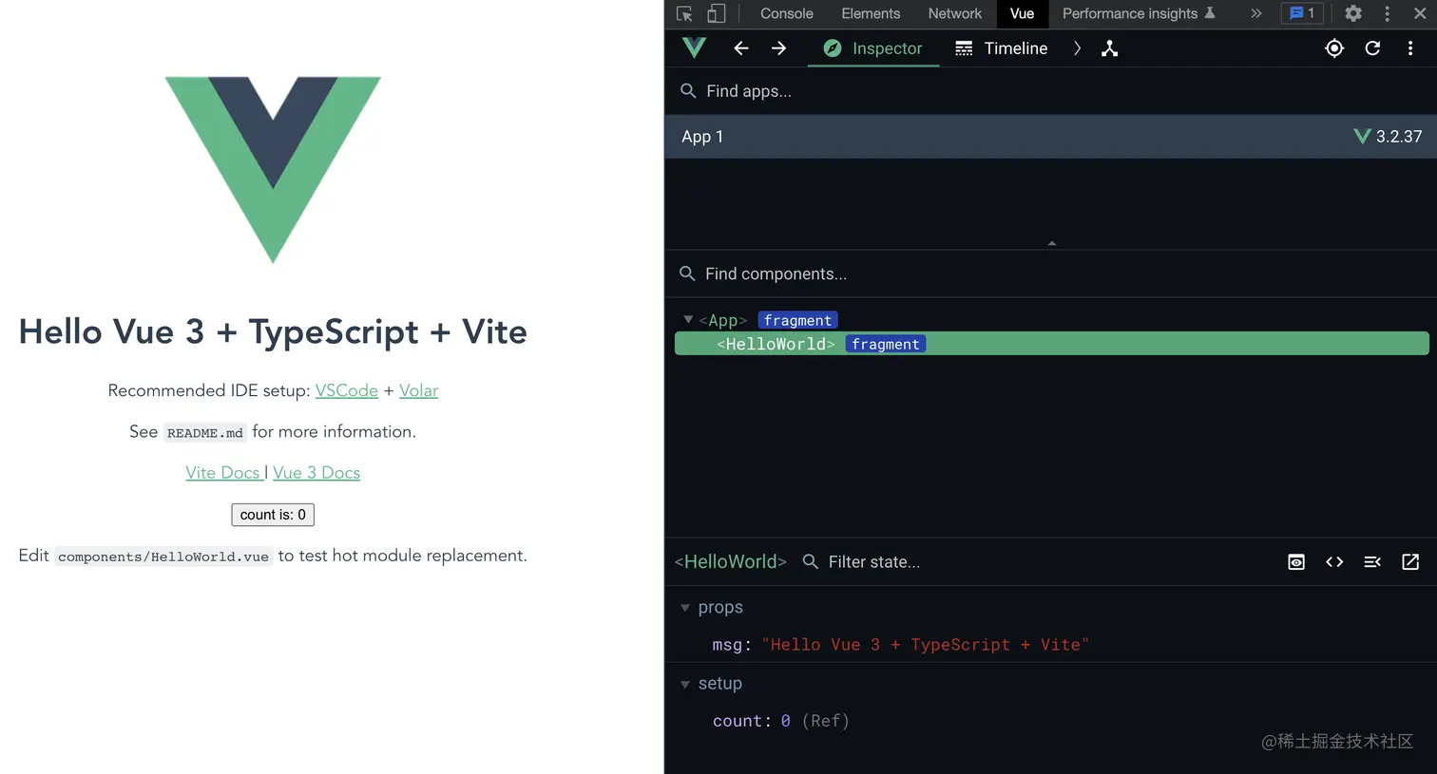Collapse the props section
Viewport: 1437px width, 774px height.
(685, 608)
